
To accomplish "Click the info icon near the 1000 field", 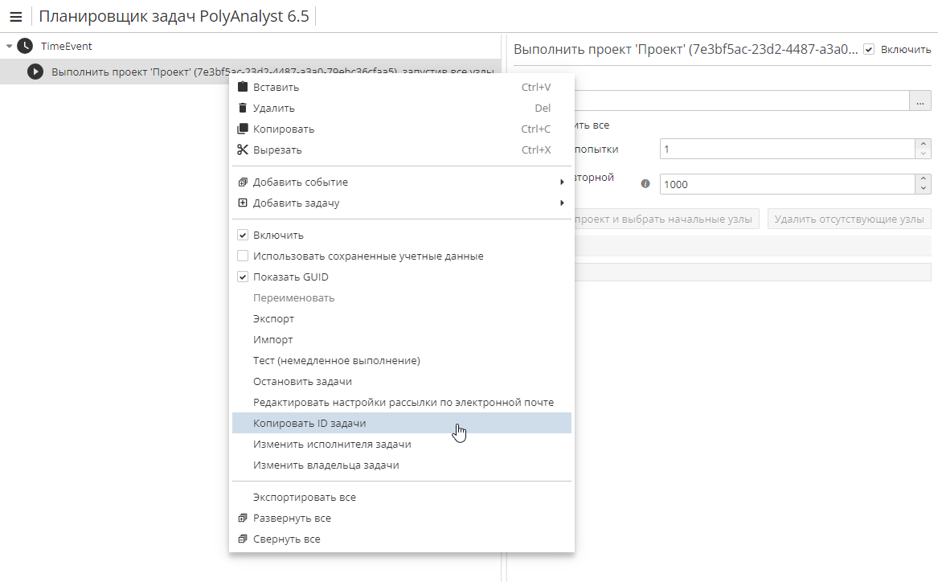I will pos(645,184).
